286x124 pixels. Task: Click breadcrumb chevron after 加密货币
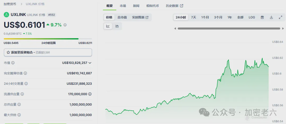21,4
